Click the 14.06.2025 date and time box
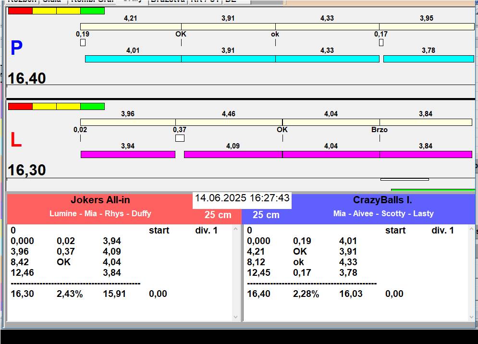Viewport: 478px width, 344px height. (242, 198)
